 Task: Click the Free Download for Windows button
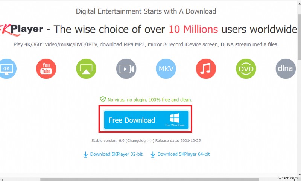(146, 120)
